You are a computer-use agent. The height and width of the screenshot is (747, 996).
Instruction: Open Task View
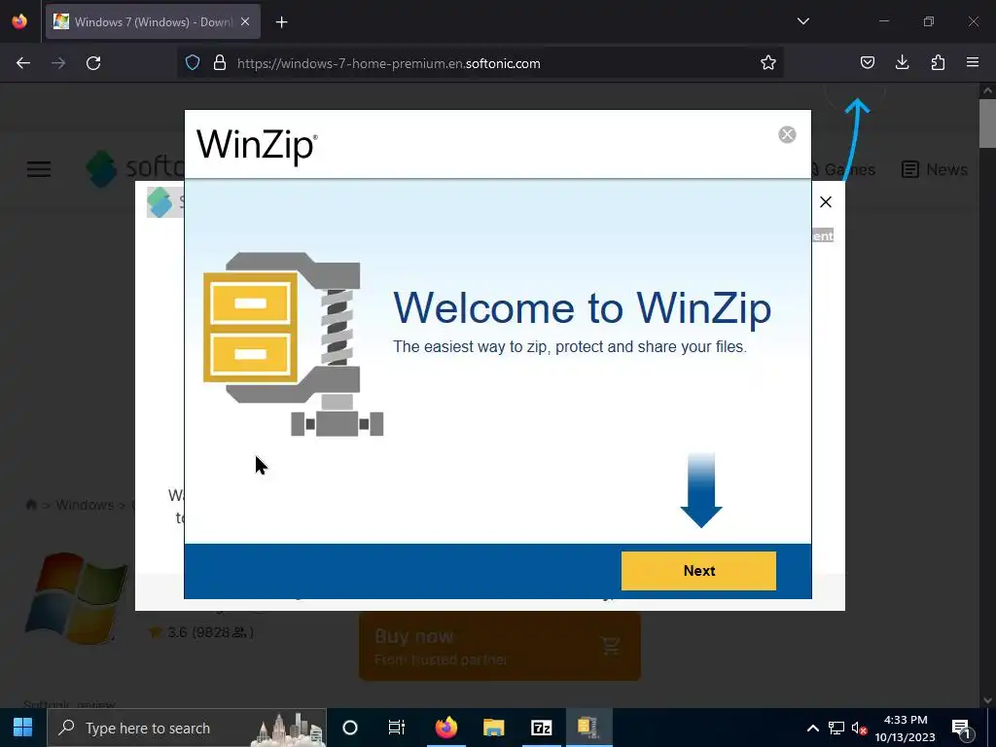[x=397, y=728]
